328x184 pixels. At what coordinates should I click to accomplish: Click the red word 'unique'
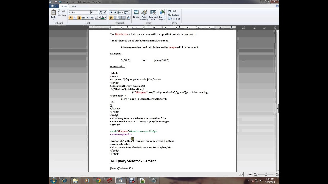172,47
